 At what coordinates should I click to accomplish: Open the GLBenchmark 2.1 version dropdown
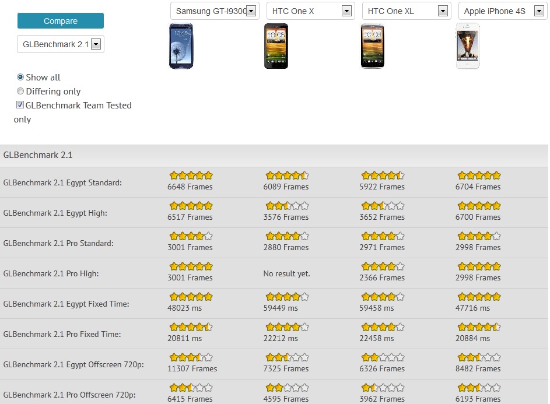pos(61,44)
